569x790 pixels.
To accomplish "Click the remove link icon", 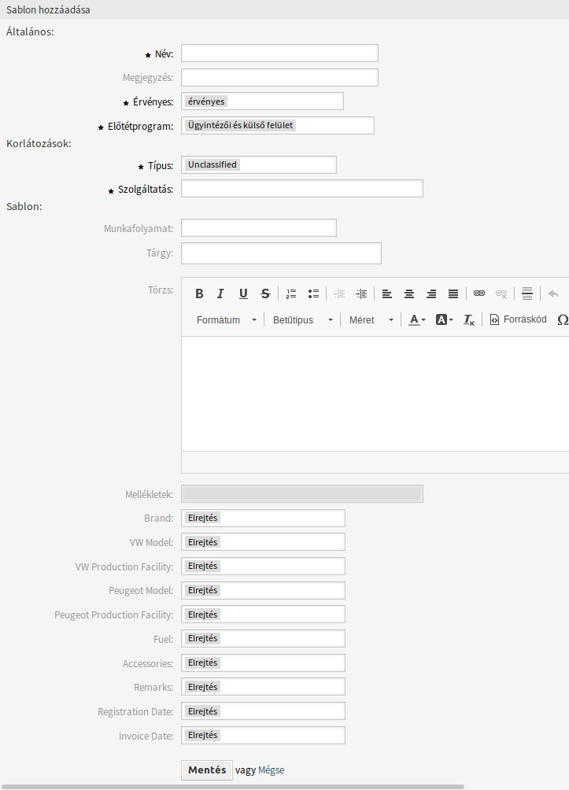I will coord(501,293).
